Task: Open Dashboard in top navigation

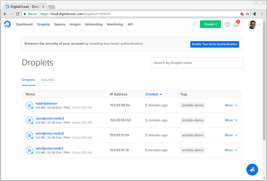Action: pyautogui.click(x=25, y=24)
